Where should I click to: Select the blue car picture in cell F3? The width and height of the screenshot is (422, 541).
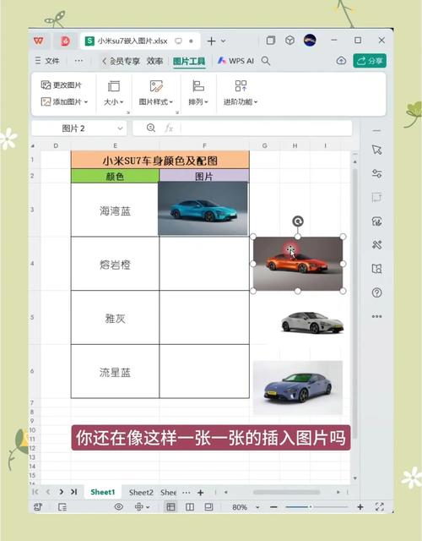[x=203, y=209]
